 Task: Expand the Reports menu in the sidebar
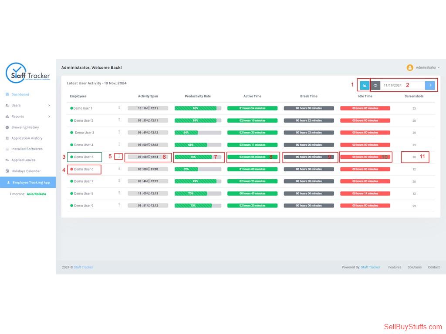8,116
